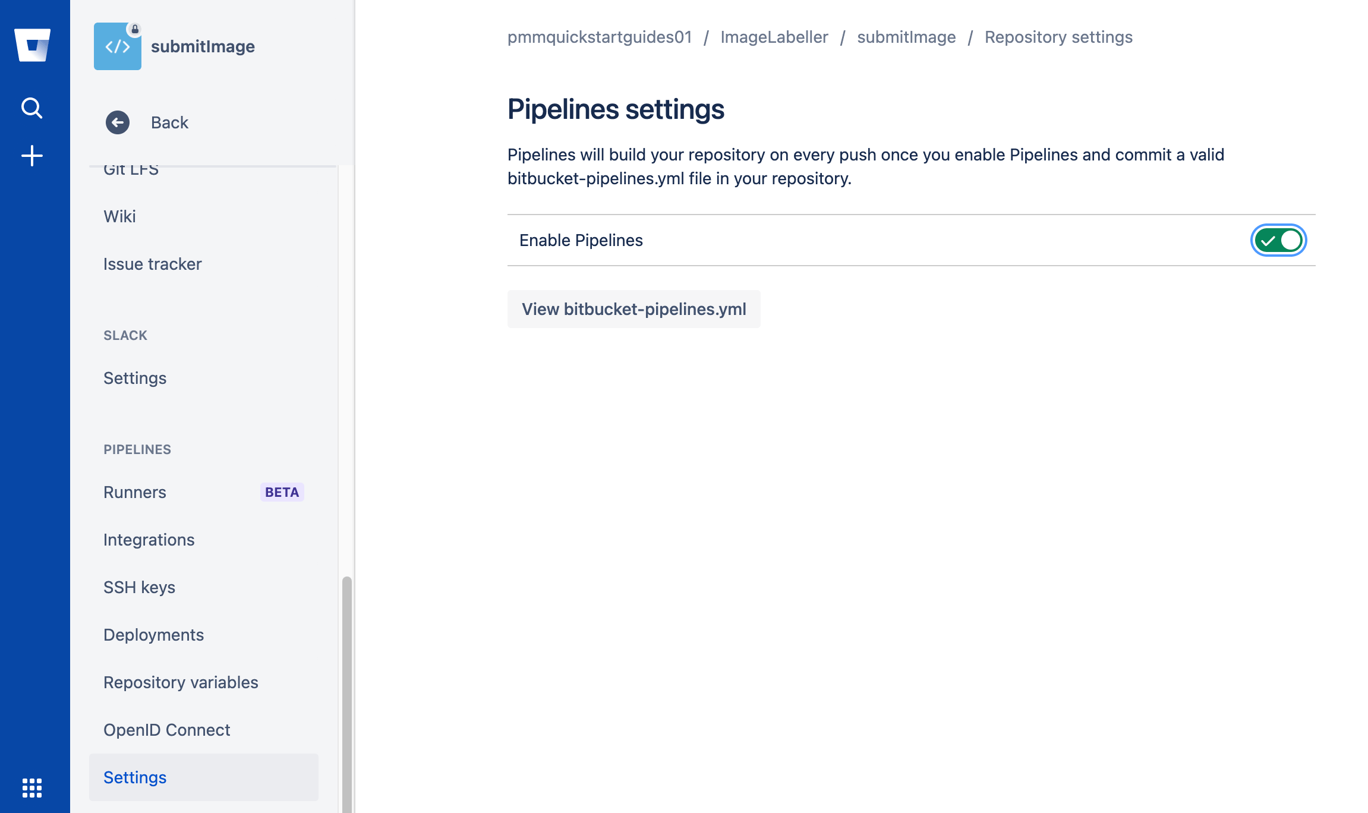Viewport: 1368px width, 813px height.
Task: Expand the Integrations settings menu item
Action: point(149,540)
